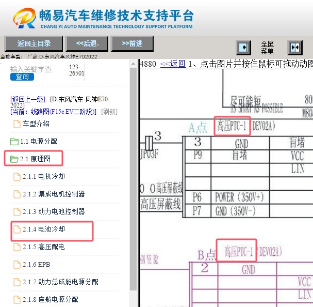This screenshot has height=307, width=313.
Task: Open 2.1.5 高压配电
Action: 44,247
